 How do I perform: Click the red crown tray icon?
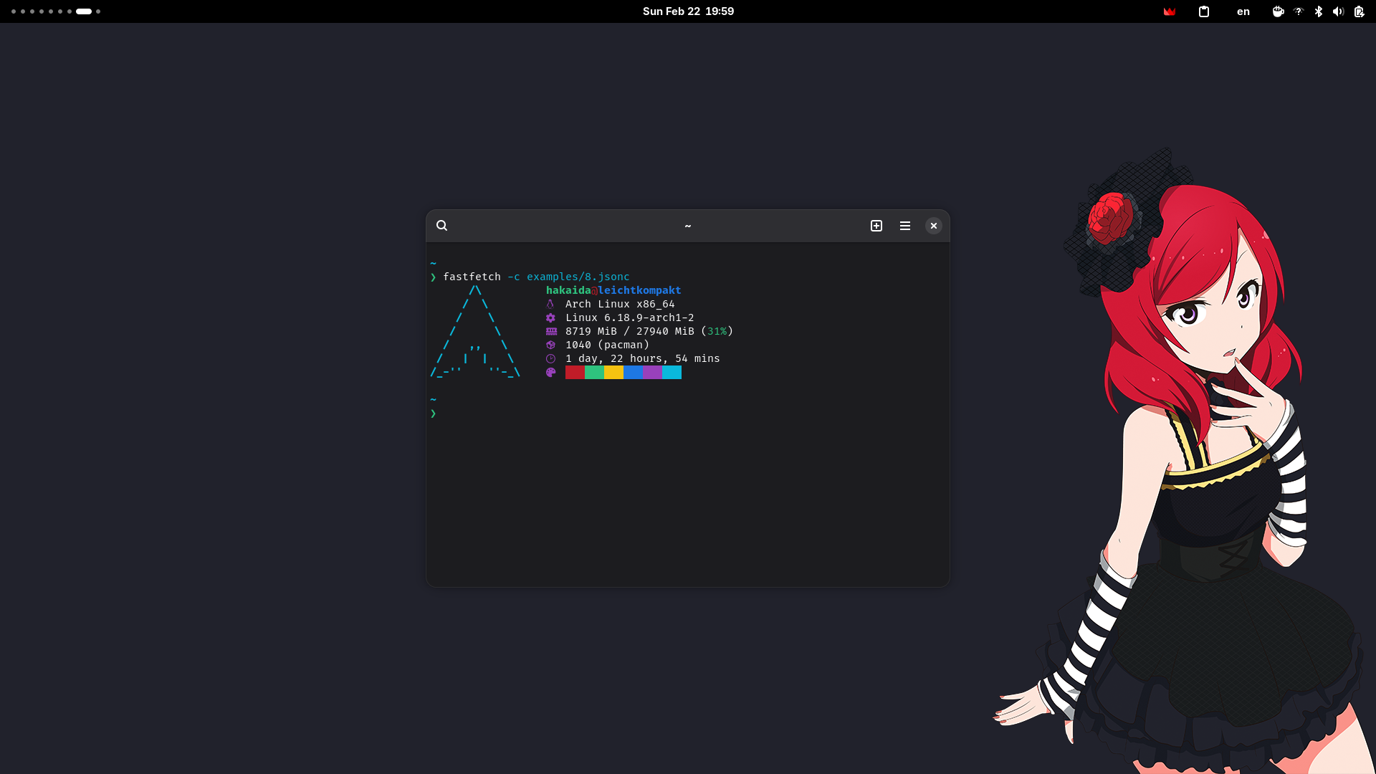tap(1170, 11)
